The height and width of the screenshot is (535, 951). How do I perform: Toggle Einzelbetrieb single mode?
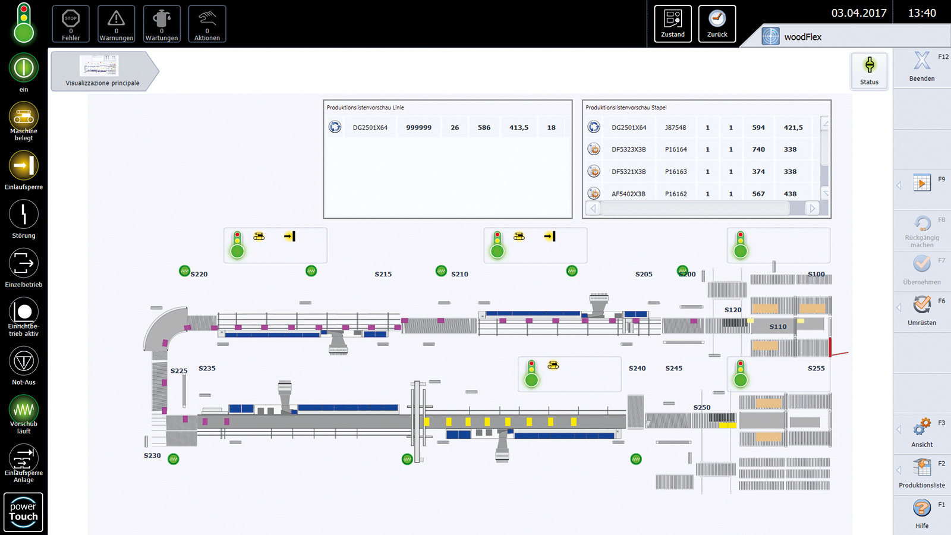(24, 263)
